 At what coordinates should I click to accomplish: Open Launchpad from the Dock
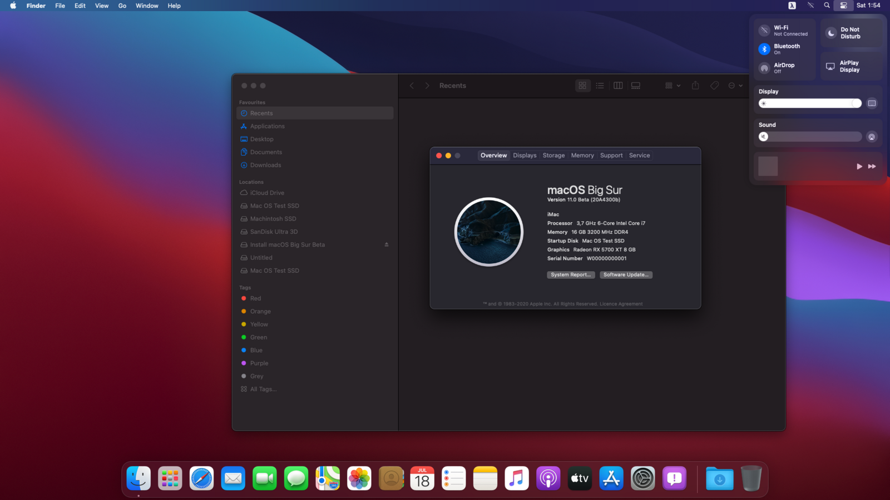[170, 478]
